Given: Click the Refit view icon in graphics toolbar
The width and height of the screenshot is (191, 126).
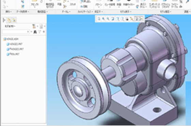Looking at the screenshot, I should click(x=99, y=19).
